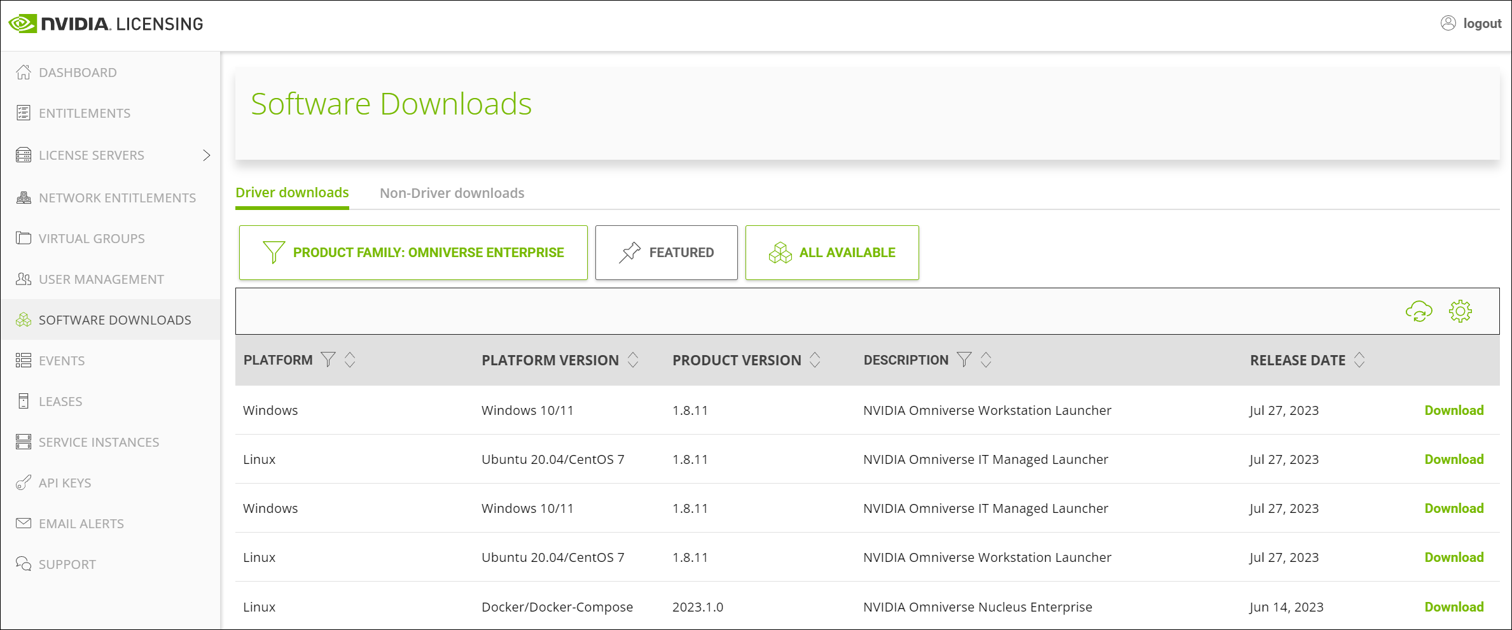Switch to Non-Driver downloads tab
The height and width of the screenshot is (630, 1512).
tap(452, 193)
